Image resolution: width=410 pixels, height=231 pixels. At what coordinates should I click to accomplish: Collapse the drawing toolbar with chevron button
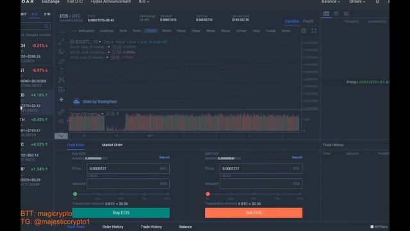click(x=61, y=136)
